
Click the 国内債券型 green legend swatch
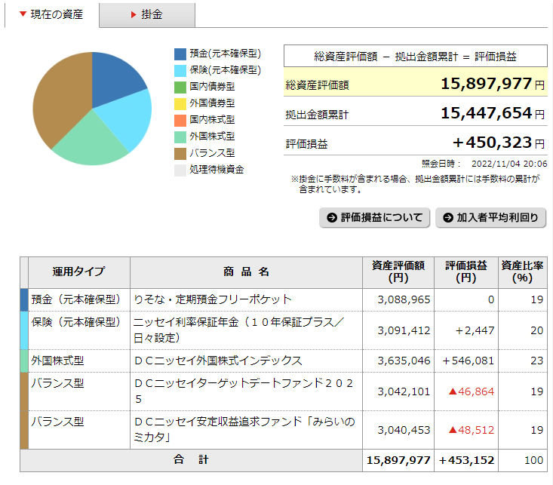click(x=180, y=87)
